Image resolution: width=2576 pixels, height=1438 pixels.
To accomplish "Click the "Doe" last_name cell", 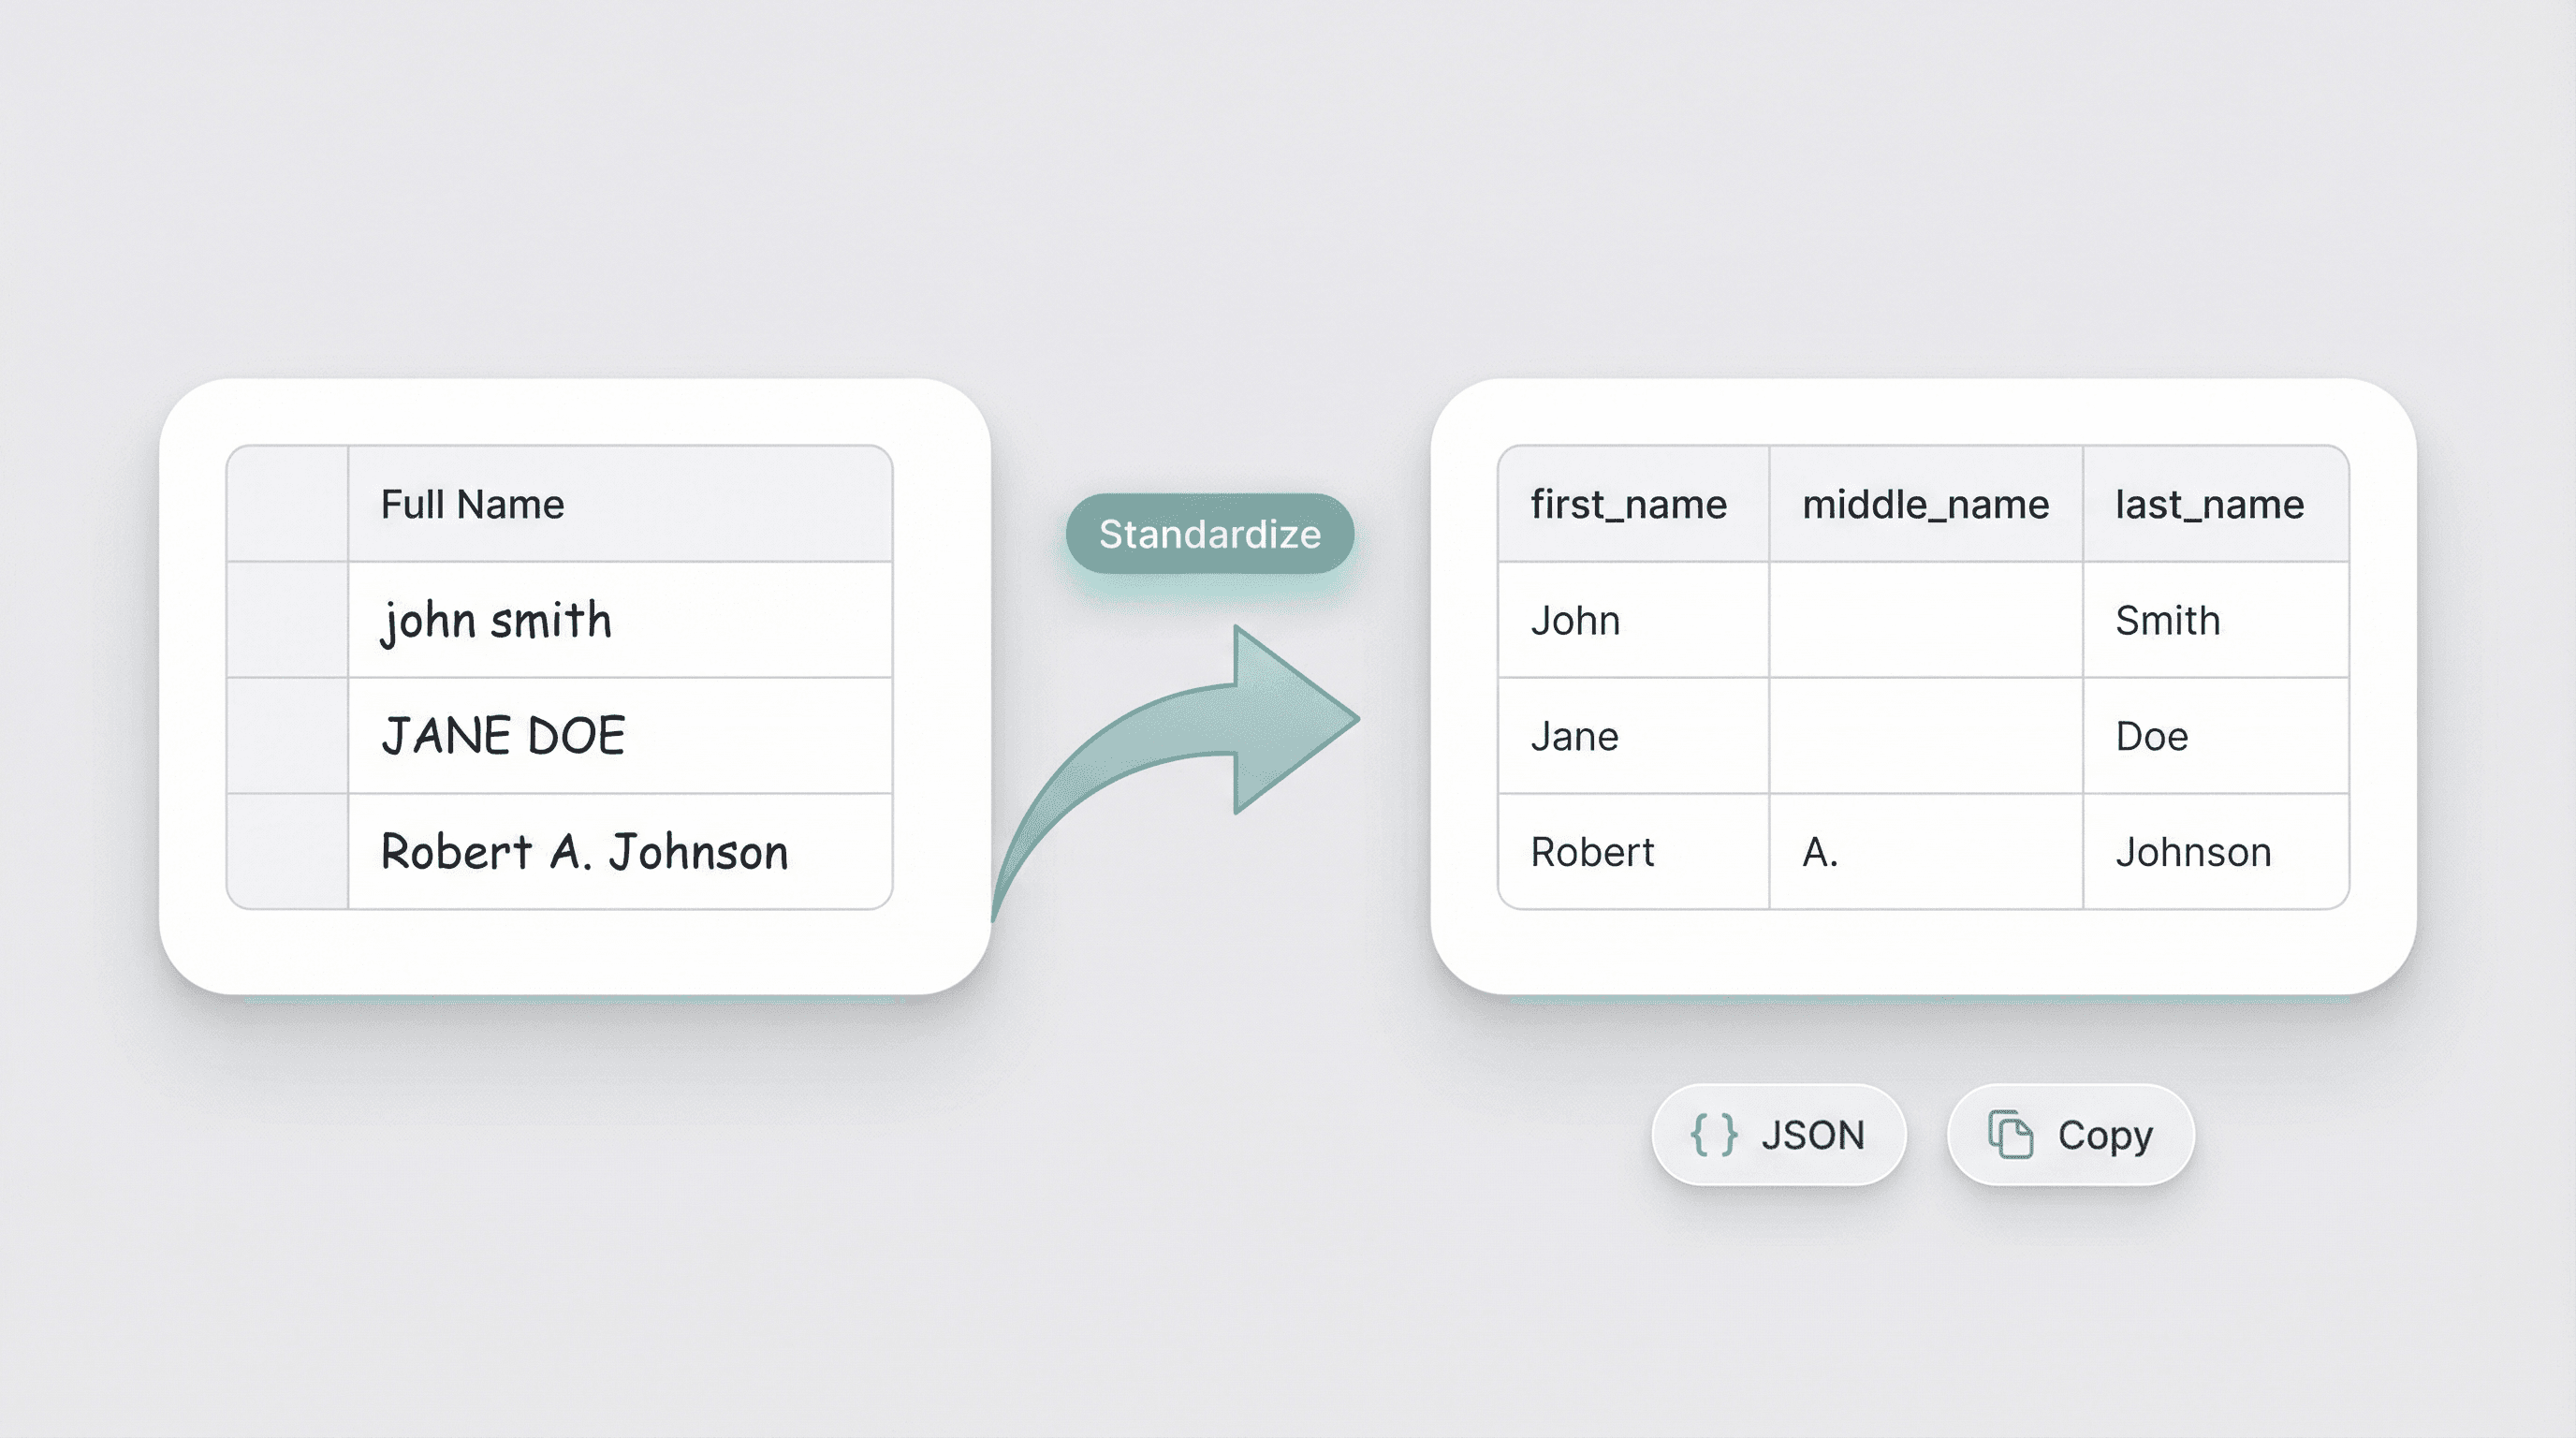I will 2152,735.
